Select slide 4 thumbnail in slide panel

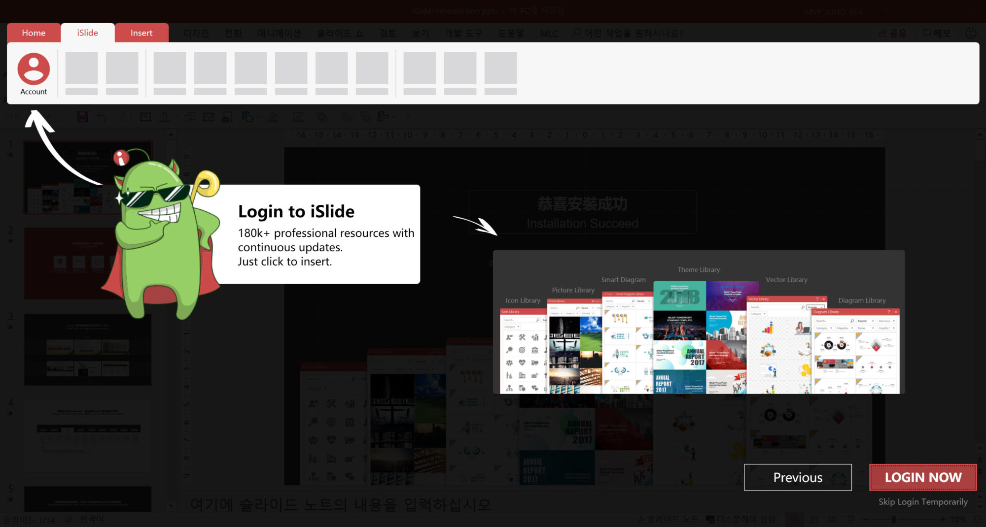click(88, 436)
